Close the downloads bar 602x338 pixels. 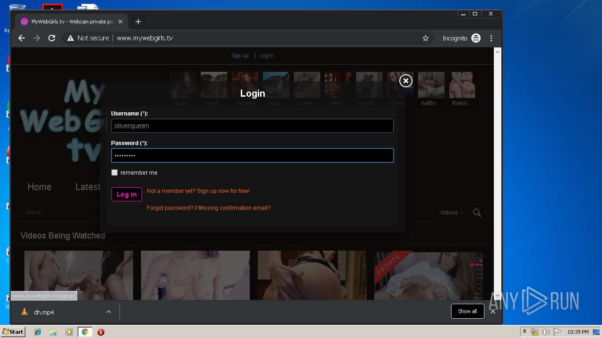[492, 311]
